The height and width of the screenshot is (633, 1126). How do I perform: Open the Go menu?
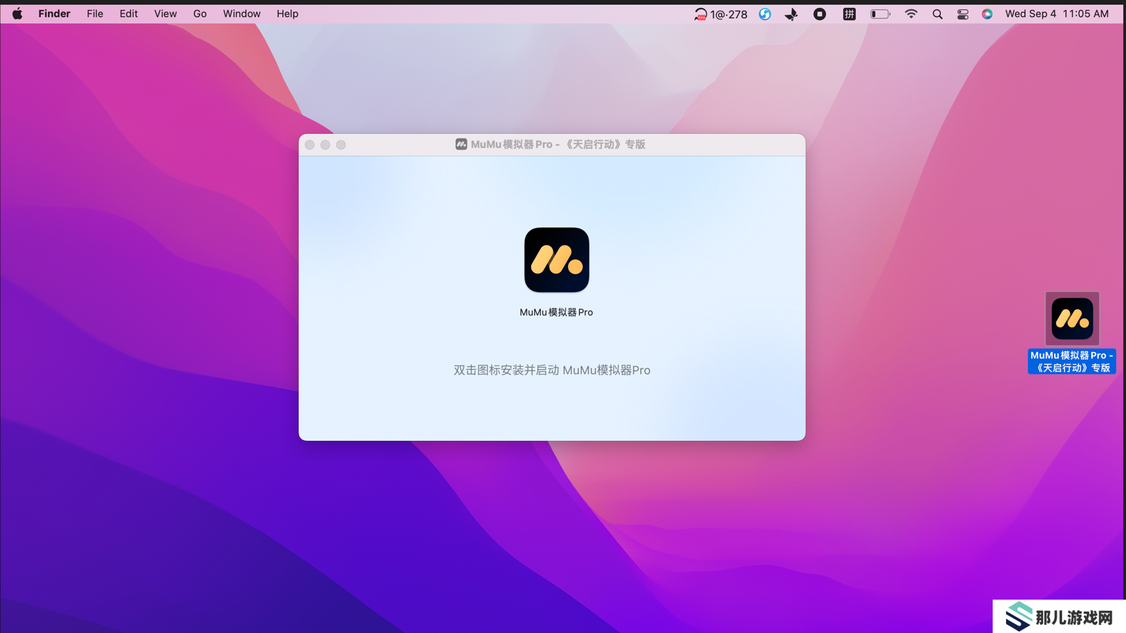200,14
